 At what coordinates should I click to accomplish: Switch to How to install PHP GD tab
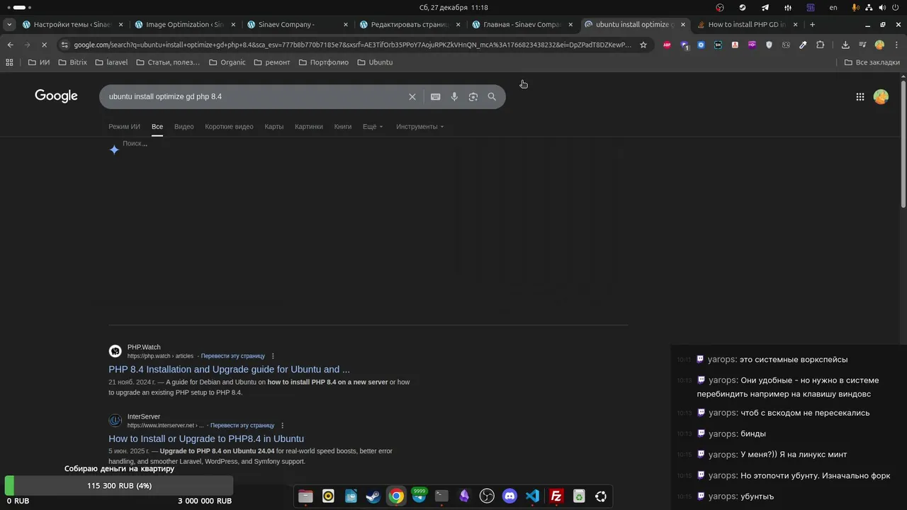tap(747, 24)
